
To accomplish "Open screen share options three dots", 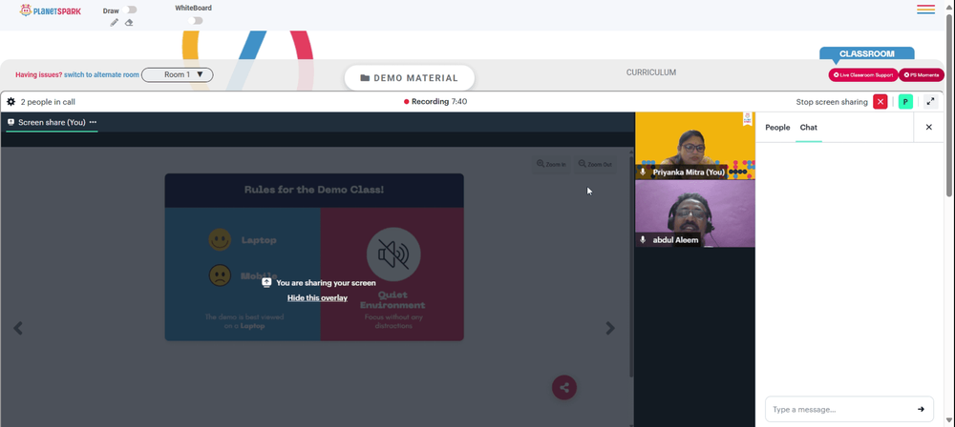I will pyautogui.click(x=94, y=122).
